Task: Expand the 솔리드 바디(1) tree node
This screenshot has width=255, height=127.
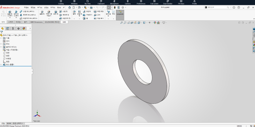Action: (1, 47)
